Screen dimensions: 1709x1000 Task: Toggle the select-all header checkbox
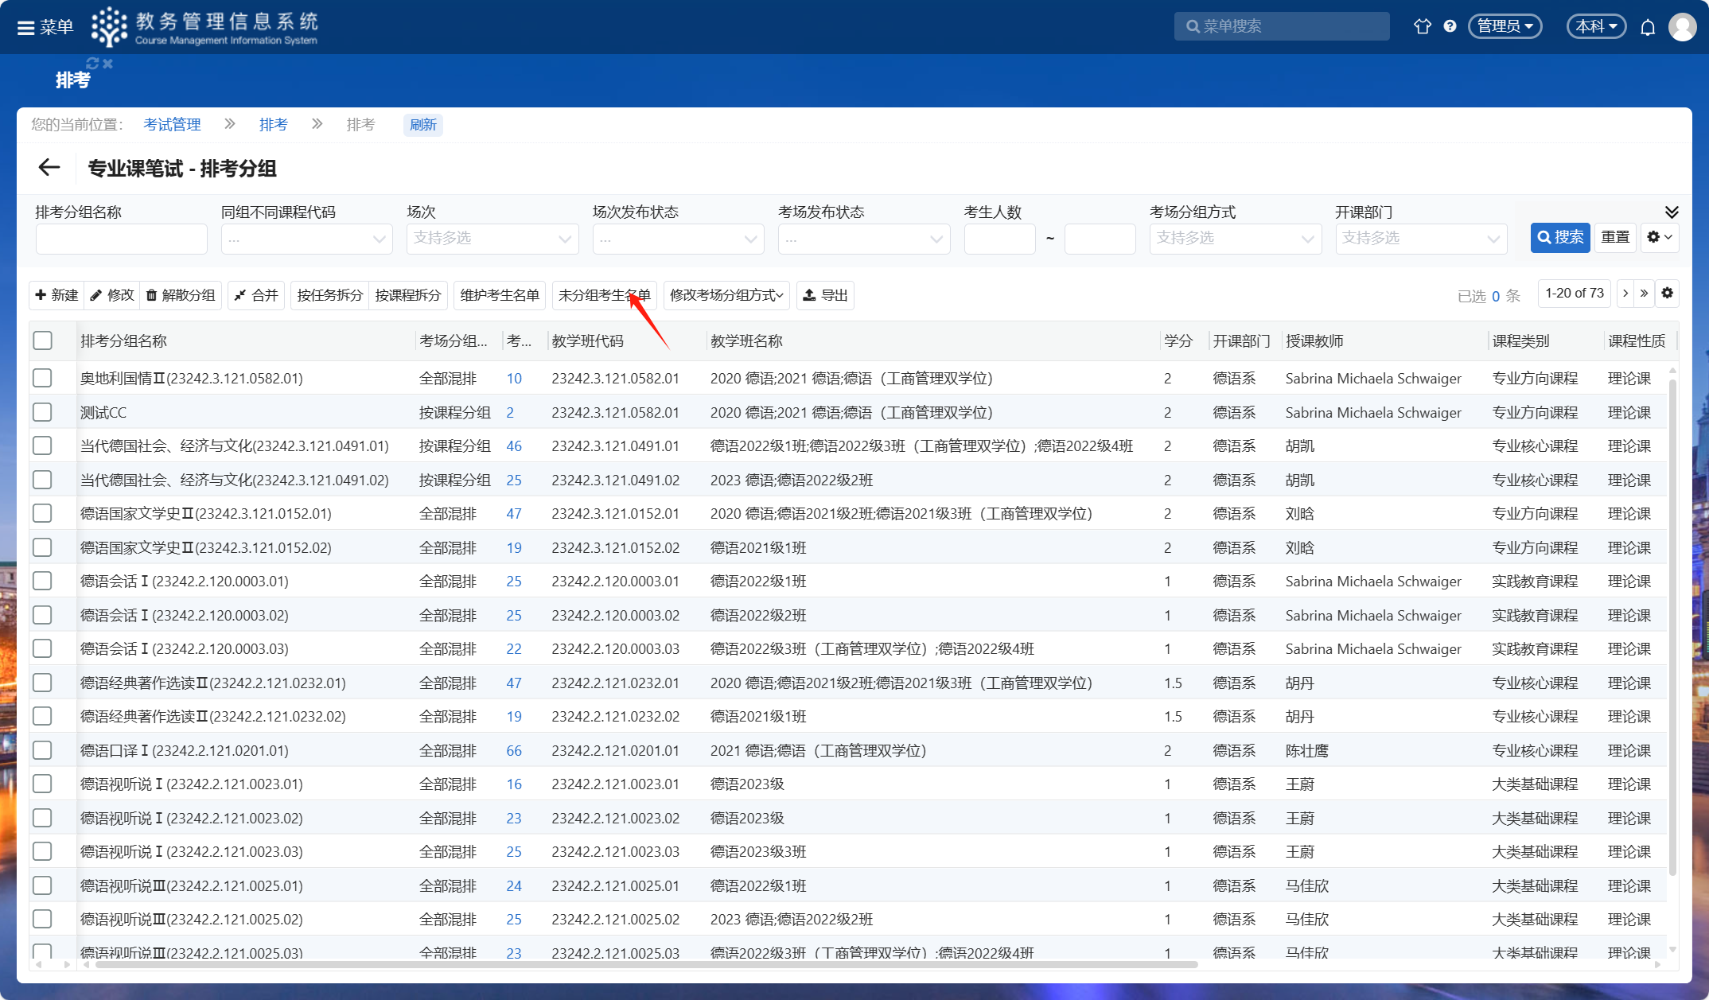click(43, 340)
